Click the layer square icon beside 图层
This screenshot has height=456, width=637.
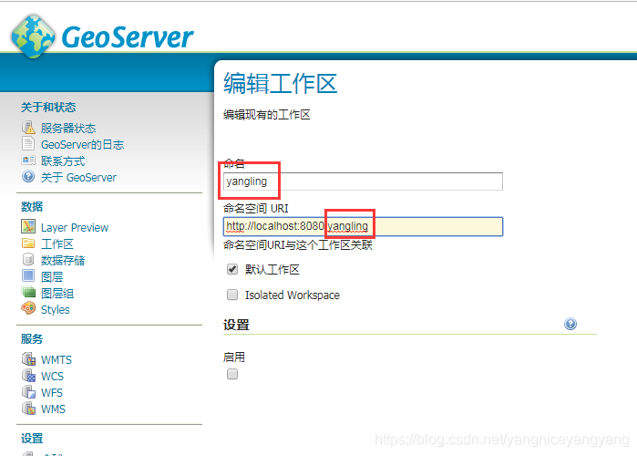(28, 276)
